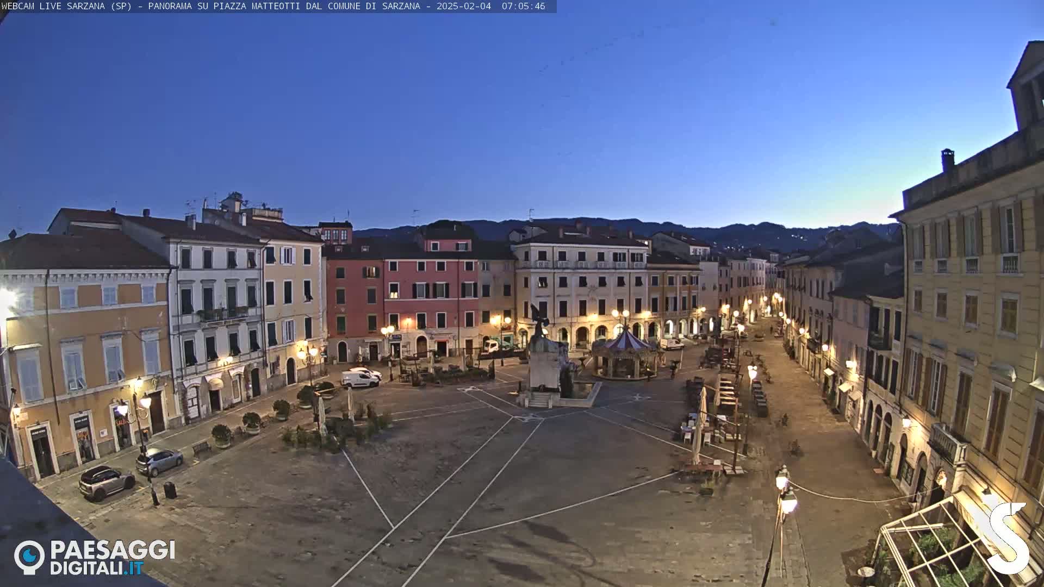This screenshot has height=587, width=1044.
Task: Click the webcam title text for Sarzana
Action: pyautogui.click(x=211, y=6)
